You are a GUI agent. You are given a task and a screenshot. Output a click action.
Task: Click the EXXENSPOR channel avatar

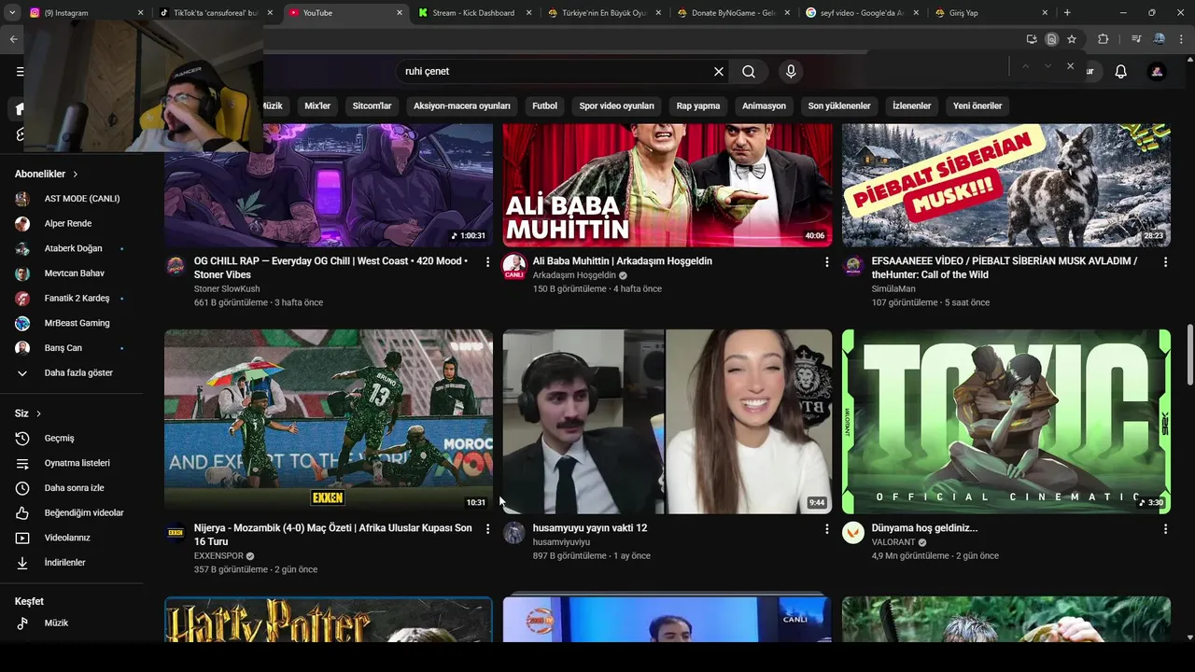pos(176,533)
